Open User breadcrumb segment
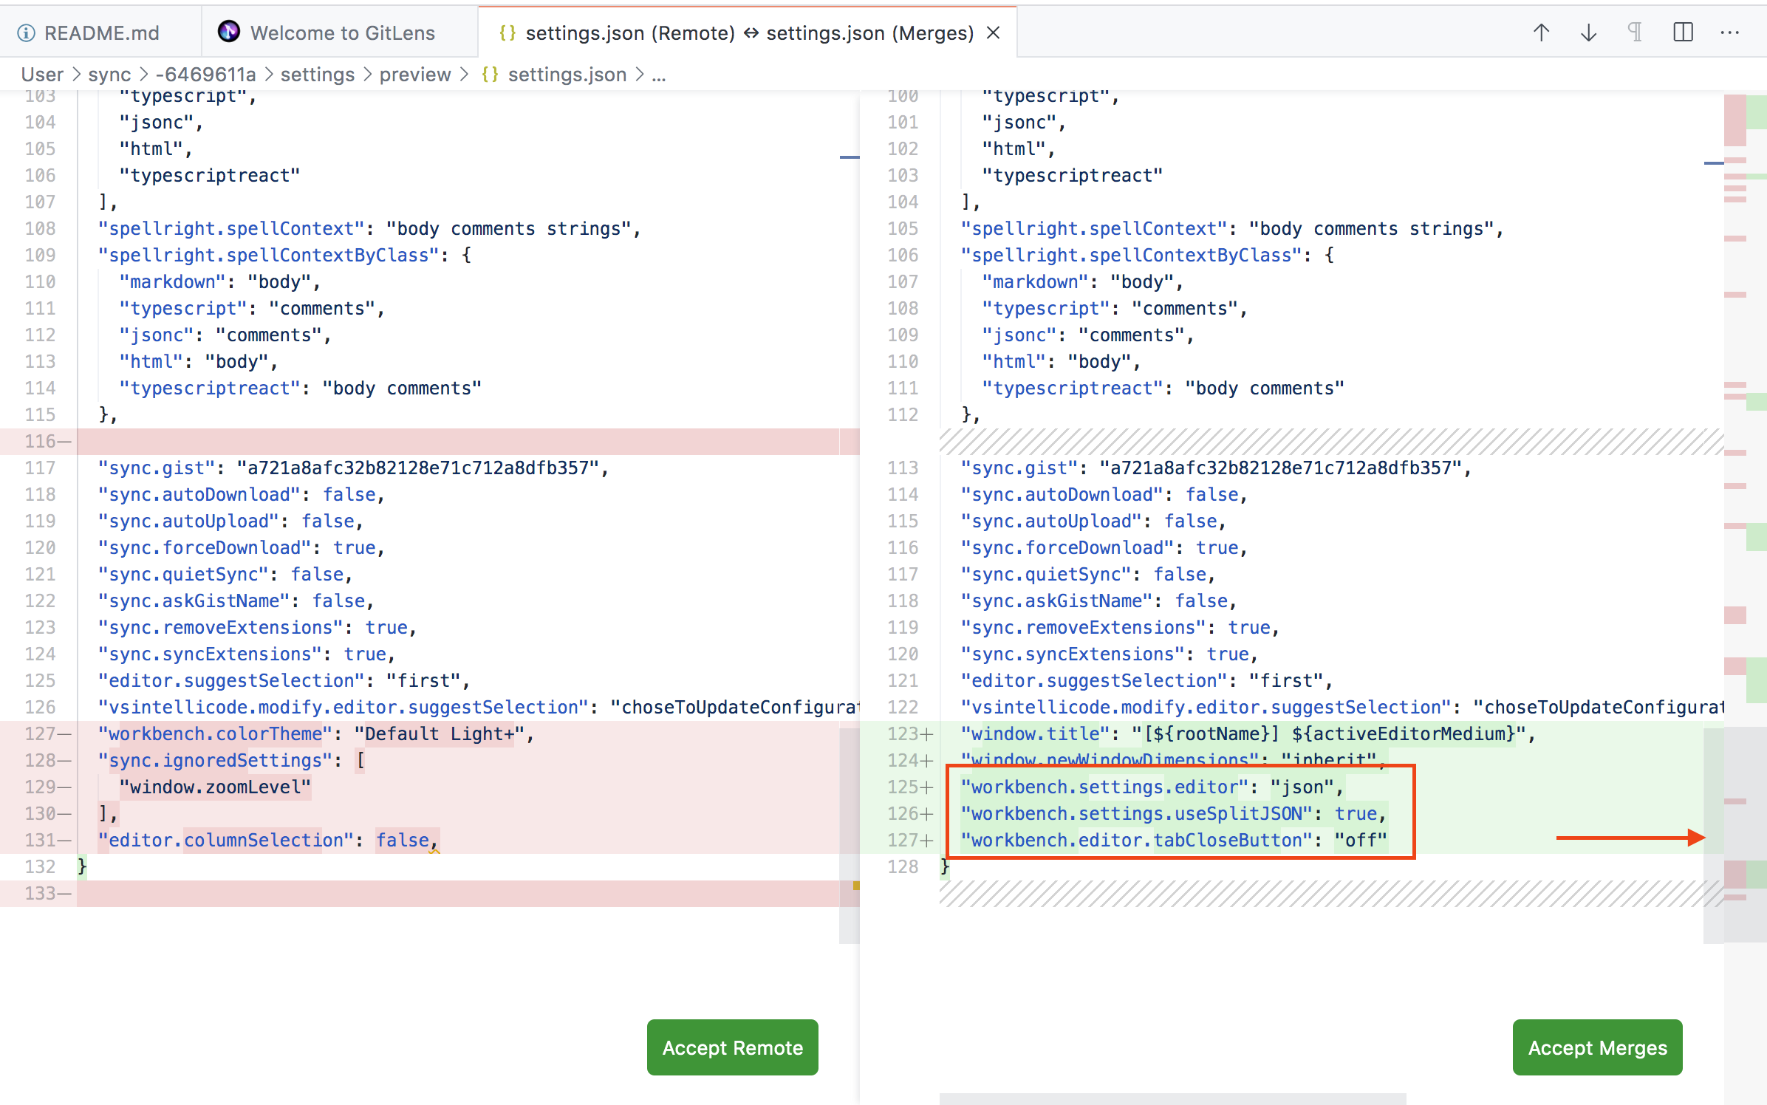The height and width of the screenshot is (1105, 1767). click(x=42, y=75)
